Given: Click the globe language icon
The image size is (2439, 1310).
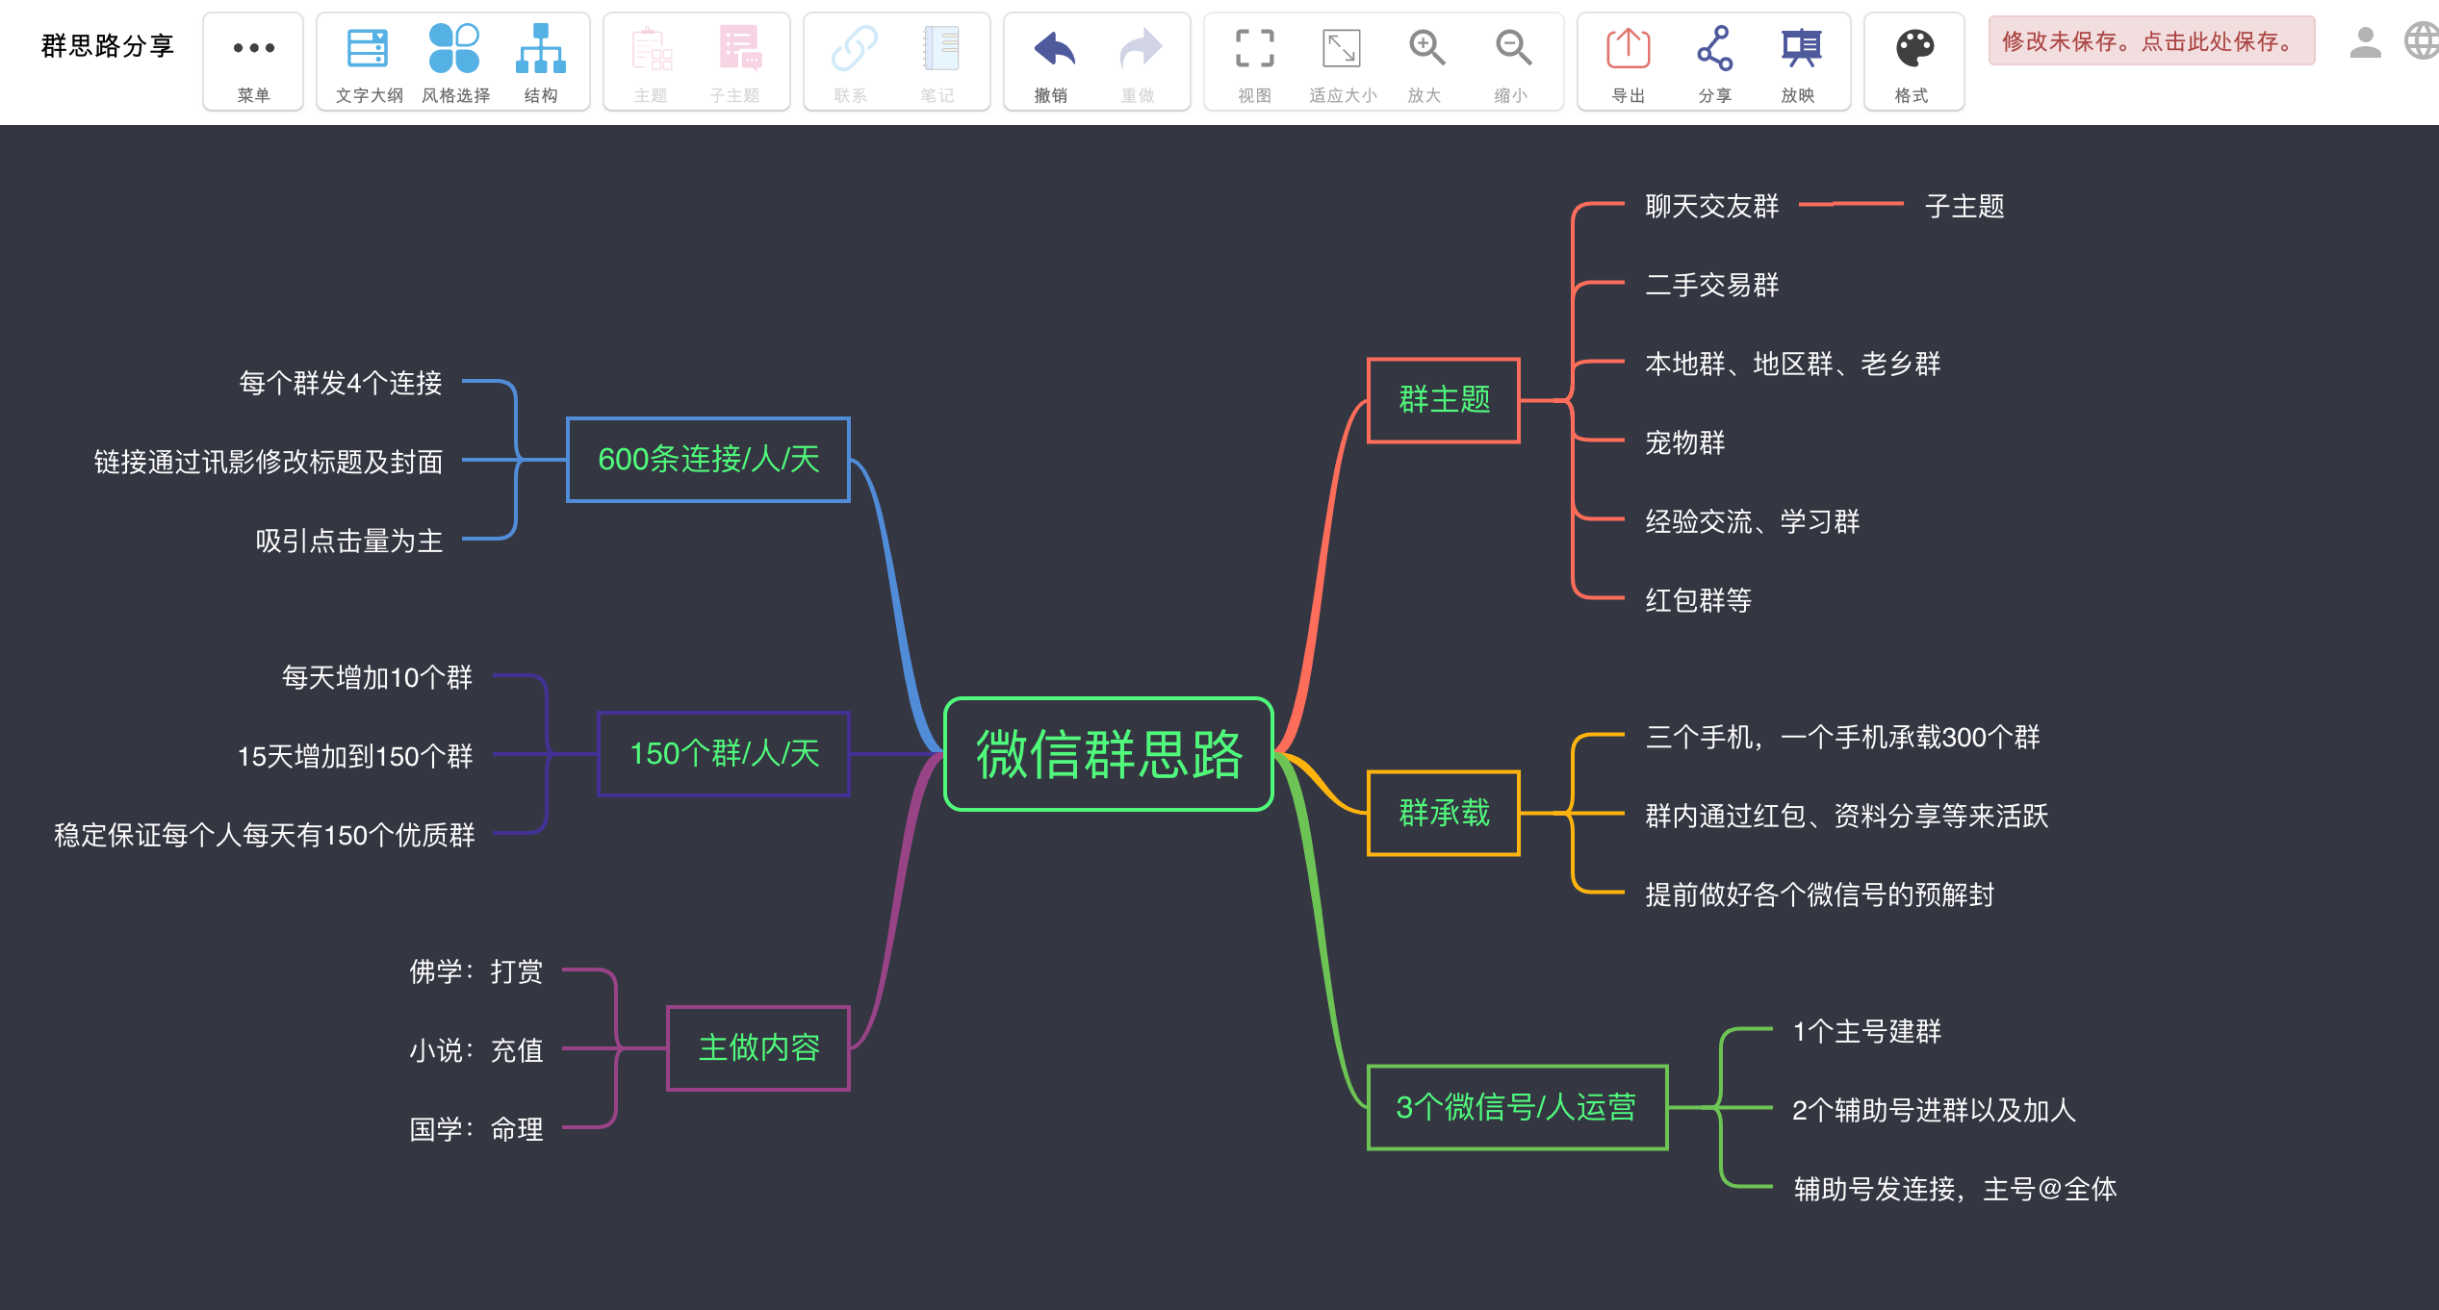Looking at the screenshot, I should pos(2423,41).
